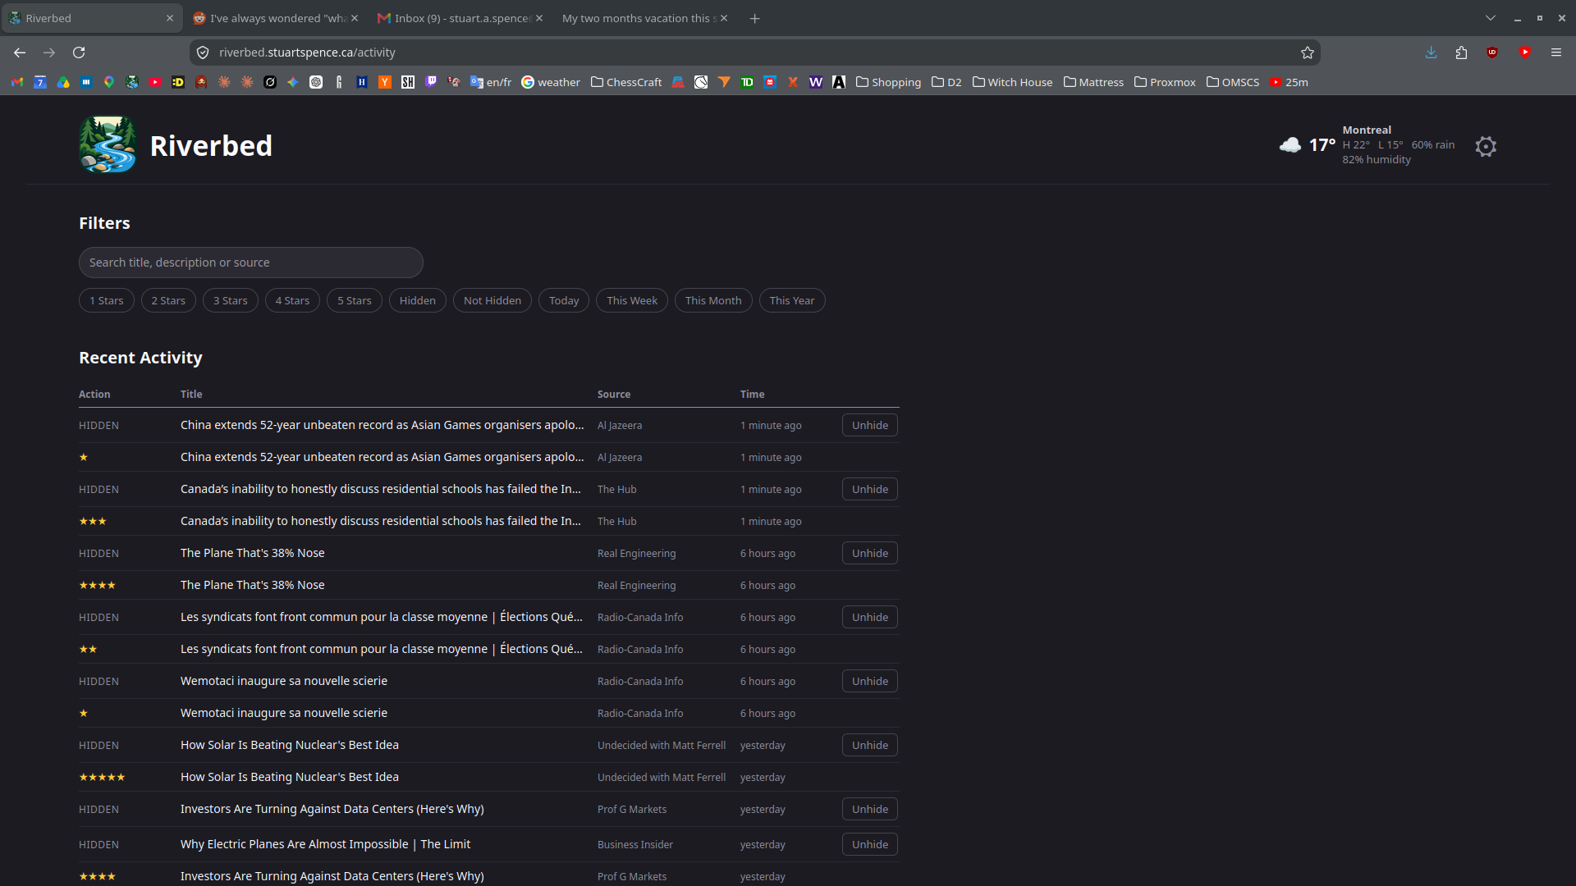The height and width of the screenshot is (886, 1576).
Task: Unhide Why Electric Planes Are Almost Impossible
Action: (870, 844)
